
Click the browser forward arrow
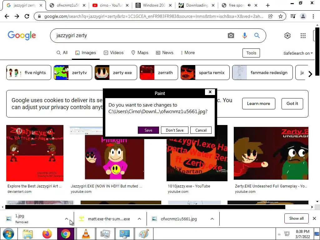coord(17,16)
